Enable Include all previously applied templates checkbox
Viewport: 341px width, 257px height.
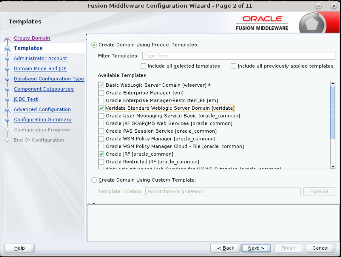pos(233,66)
